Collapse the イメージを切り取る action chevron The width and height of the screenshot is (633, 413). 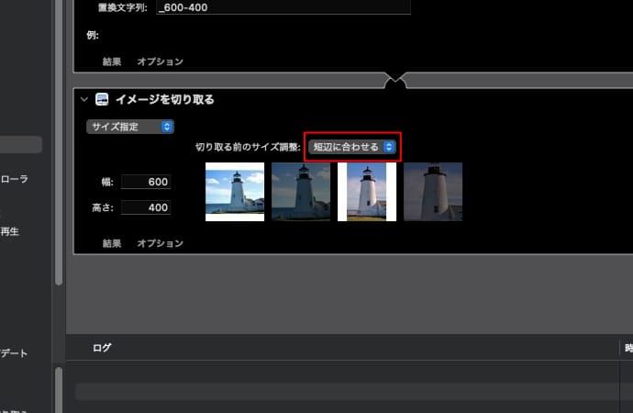(x=84, y=99)
